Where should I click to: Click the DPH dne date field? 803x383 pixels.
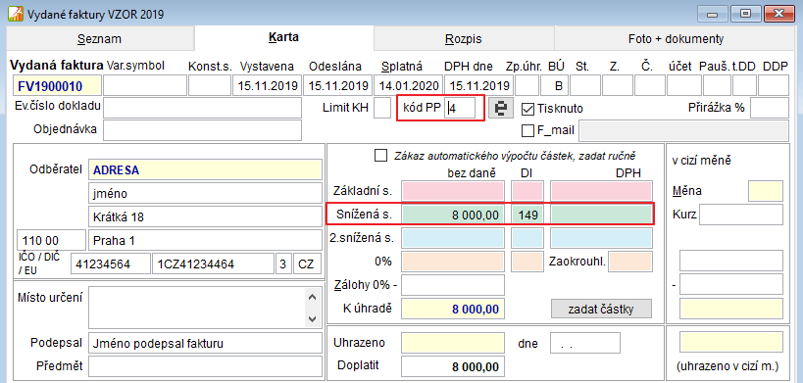pyautogui.click(x=478, y=85)
